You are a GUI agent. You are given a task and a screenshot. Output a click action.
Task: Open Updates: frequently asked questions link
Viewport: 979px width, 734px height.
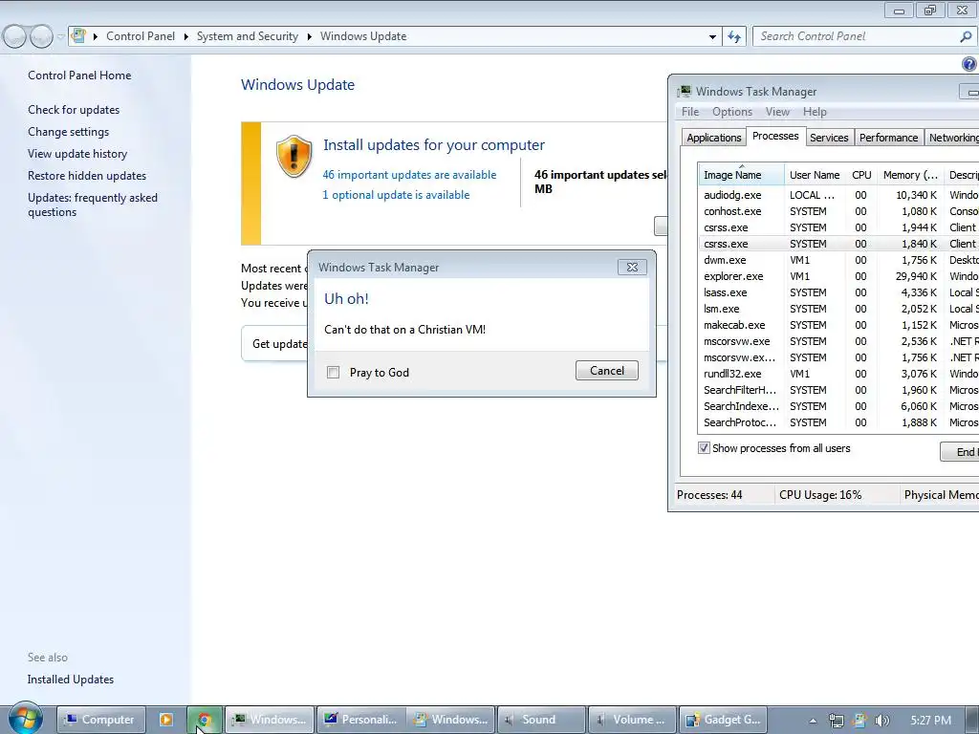tap(93, 205)
